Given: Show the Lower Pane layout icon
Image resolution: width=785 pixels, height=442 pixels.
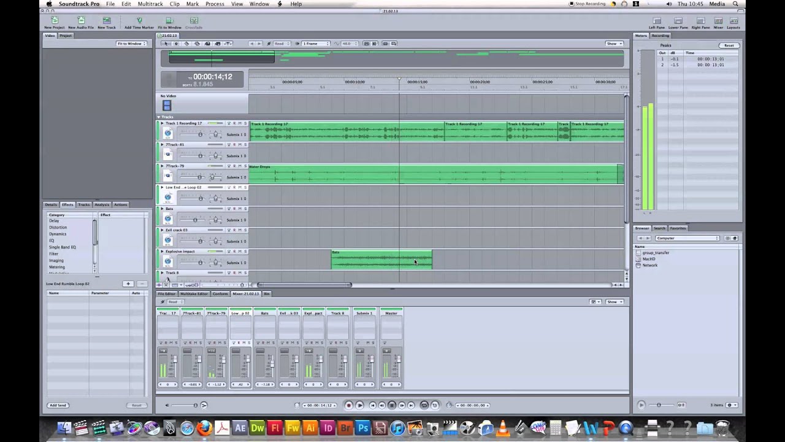Looking at the screenshot, I should coord(678,20).
